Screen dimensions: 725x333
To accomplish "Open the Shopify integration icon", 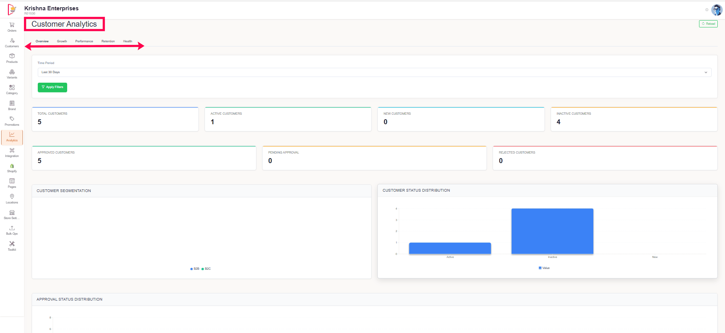I will tap(12, 166).
